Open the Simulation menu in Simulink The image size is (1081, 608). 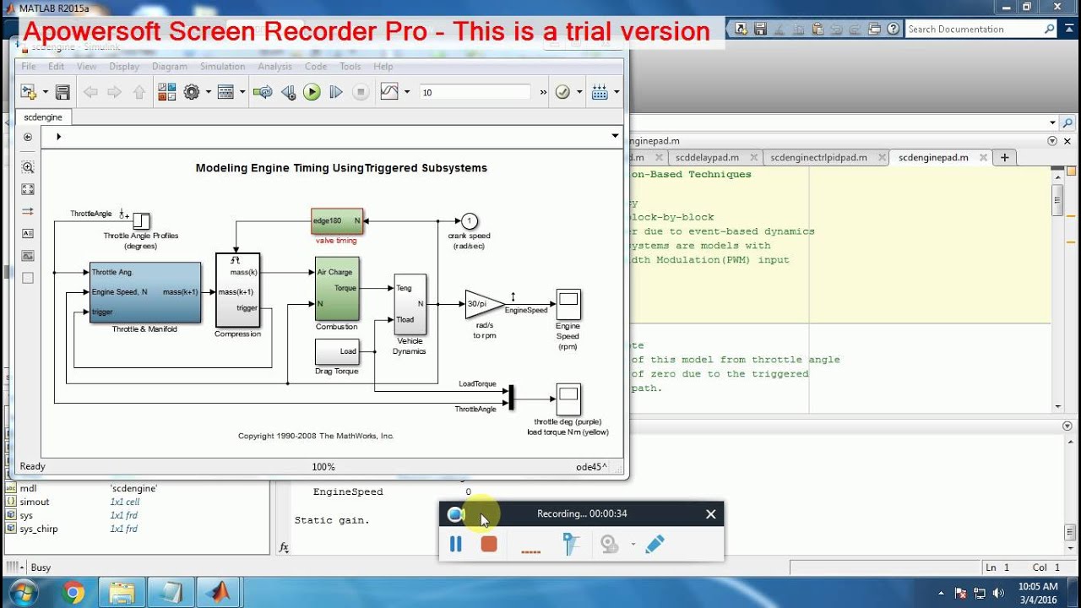[x=222, y=66]
